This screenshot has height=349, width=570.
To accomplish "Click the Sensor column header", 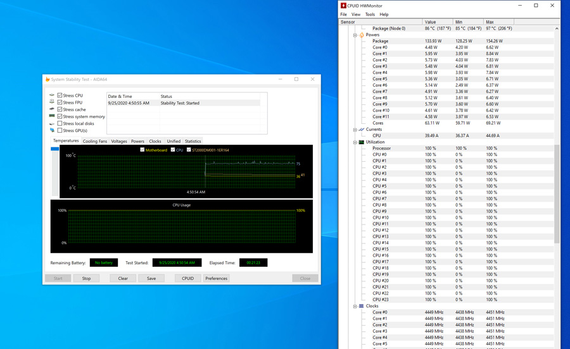I will (380, 21).
